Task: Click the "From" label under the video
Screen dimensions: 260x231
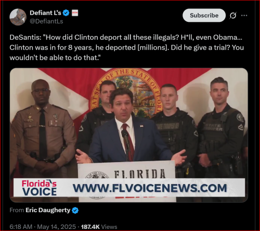Action: pos(17,210)
